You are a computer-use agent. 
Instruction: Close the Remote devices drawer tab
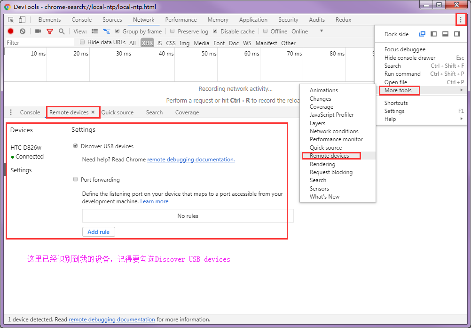93,112
